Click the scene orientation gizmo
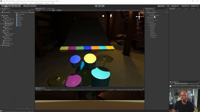200x112 pixels. [139, 16]
